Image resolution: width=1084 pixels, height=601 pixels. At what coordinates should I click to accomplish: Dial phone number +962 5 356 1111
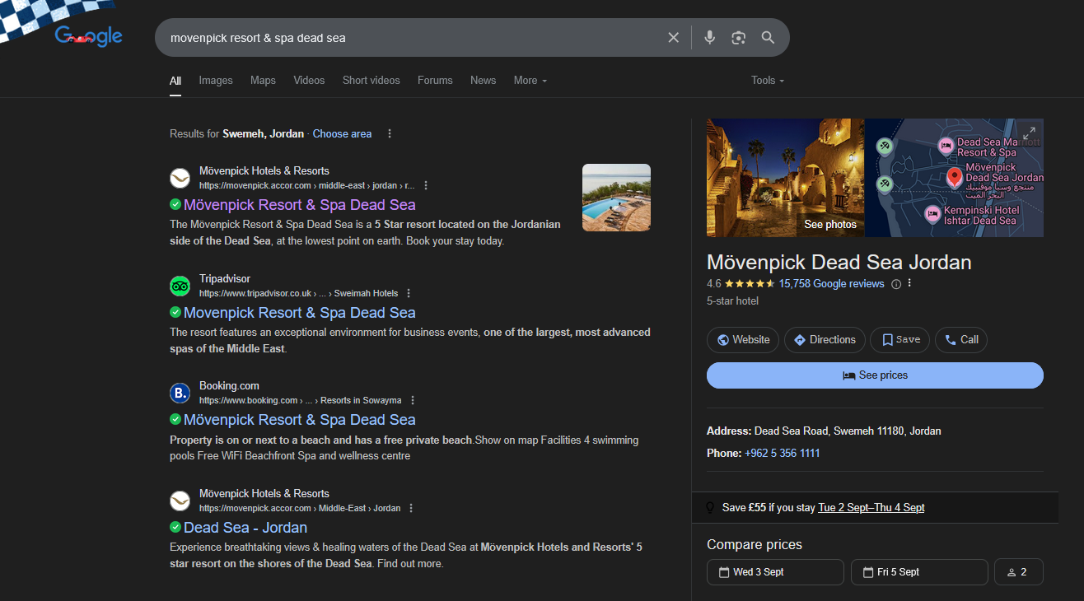tap(782, 454)
